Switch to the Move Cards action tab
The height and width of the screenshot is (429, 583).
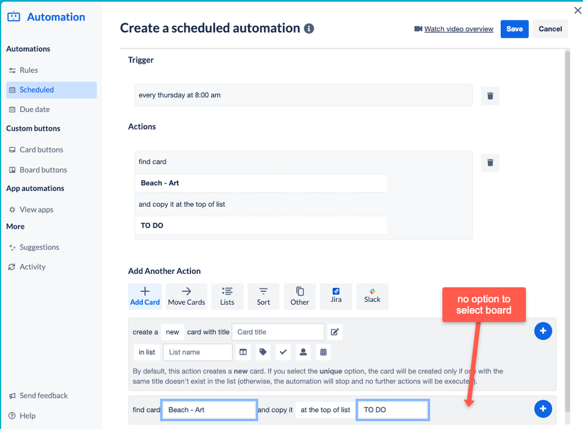point(186,296)
